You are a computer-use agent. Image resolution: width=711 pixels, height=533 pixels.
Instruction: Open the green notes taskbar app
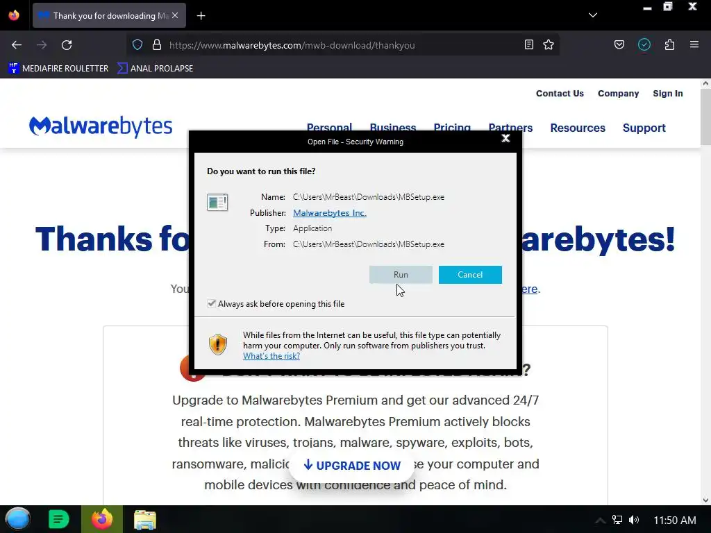tap(58, 519)
